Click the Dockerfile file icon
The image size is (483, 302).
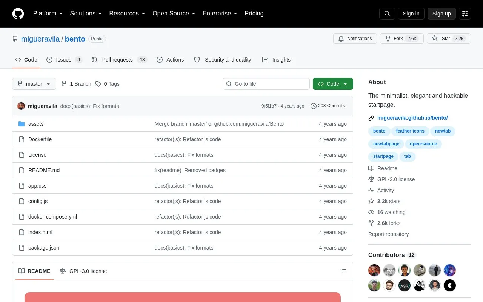(x=22, y=139)
